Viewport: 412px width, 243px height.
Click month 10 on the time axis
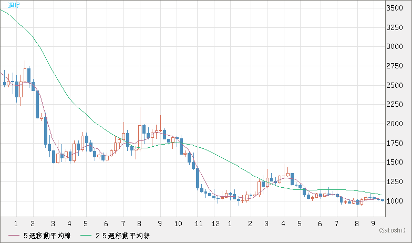point(178,224)
